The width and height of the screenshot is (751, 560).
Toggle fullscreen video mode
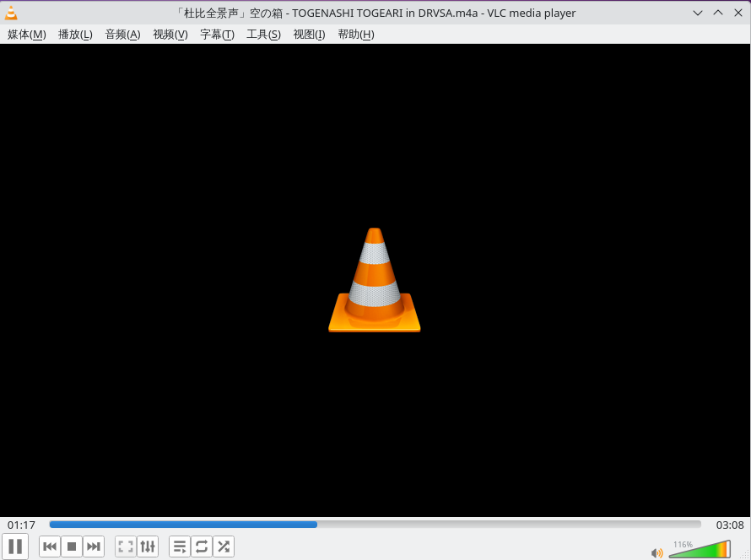coord(126,547)
